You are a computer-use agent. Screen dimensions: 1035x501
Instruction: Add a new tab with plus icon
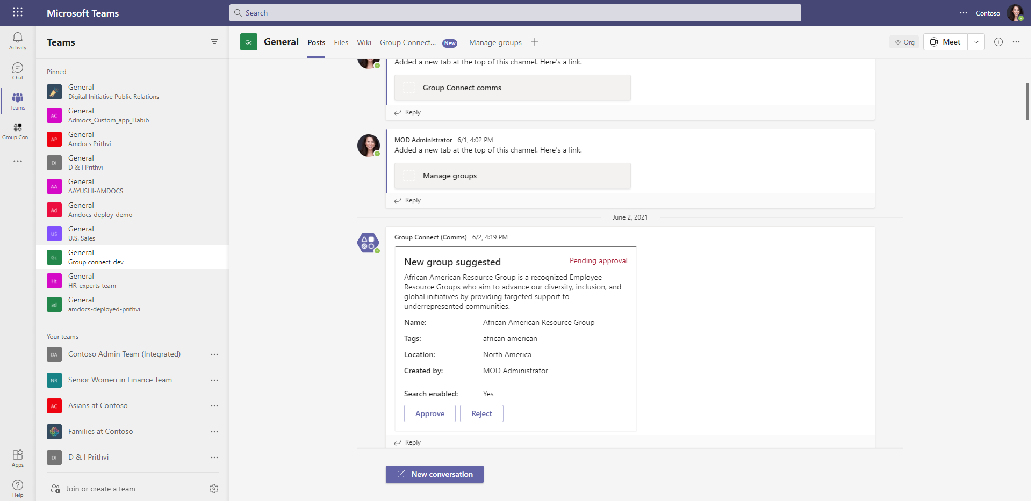tap(535, 42)
